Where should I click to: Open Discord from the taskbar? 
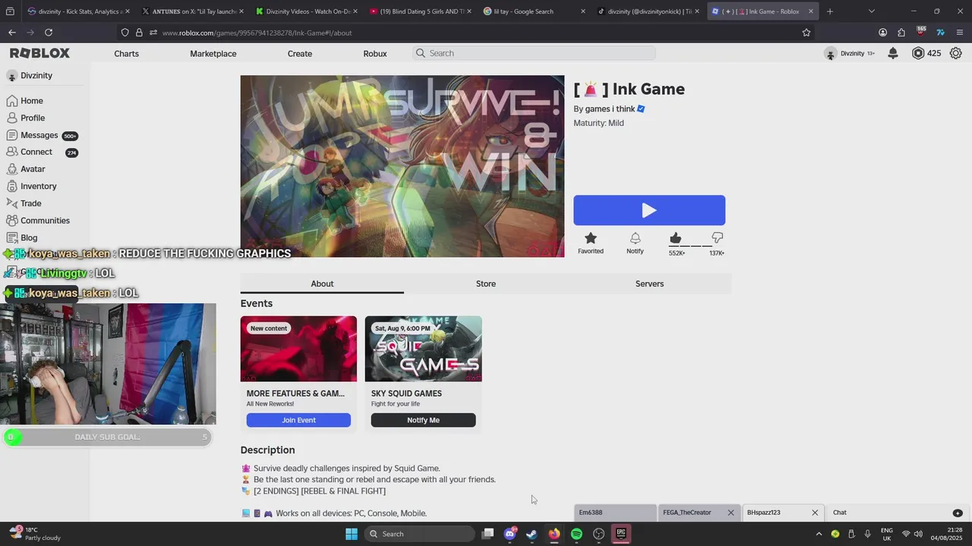pyautogui.click(x=510, y=534)
